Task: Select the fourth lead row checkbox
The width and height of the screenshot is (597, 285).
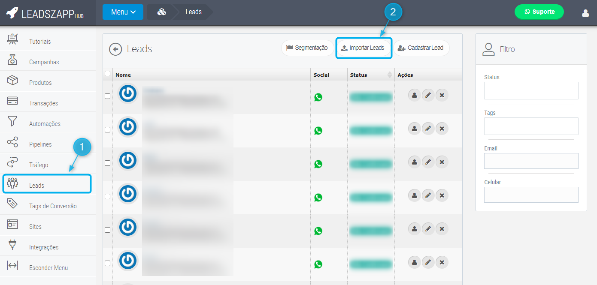Action: click(x=108, y=197)
